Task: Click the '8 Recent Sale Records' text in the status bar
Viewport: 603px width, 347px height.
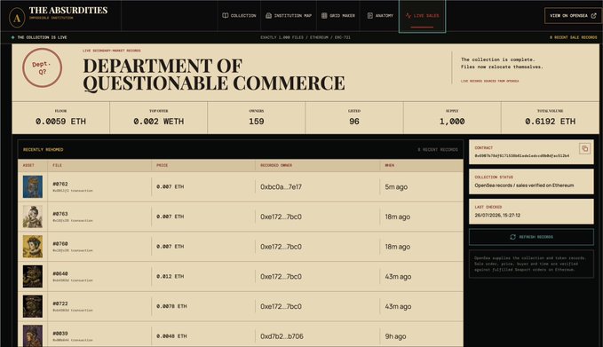Action: pos(574,37)
